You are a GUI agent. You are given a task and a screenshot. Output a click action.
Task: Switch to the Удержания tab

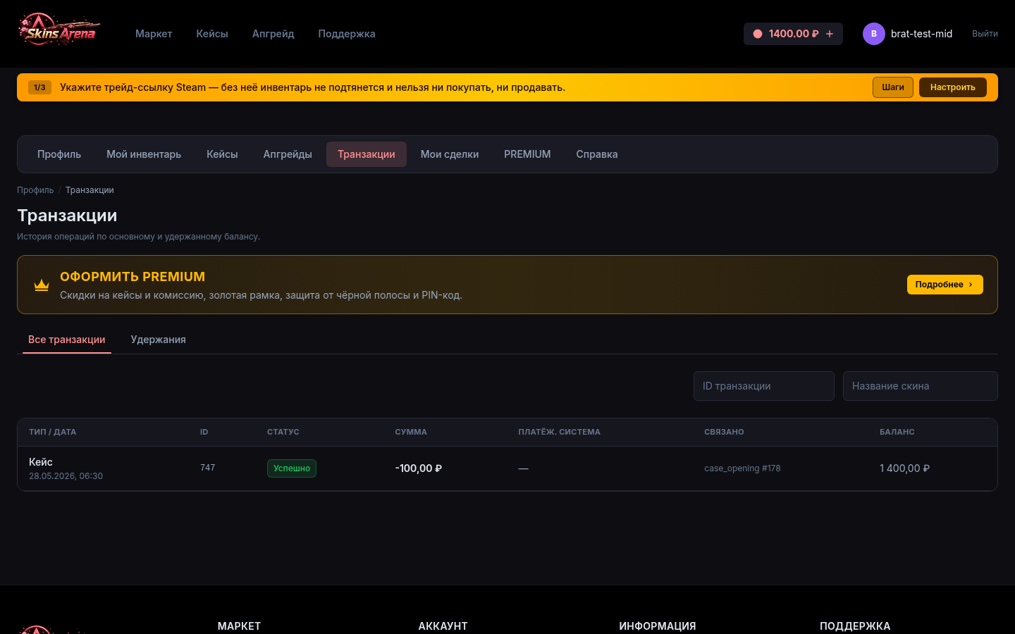[159, 340]
